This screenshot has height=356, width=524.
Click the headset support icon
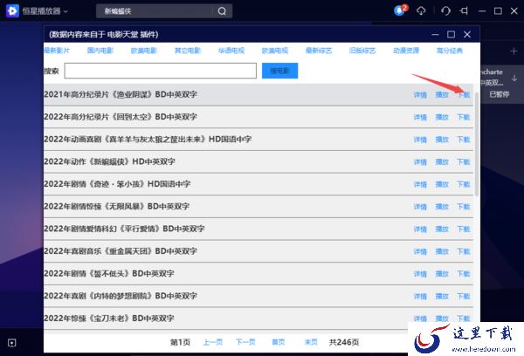pos(445,11)
